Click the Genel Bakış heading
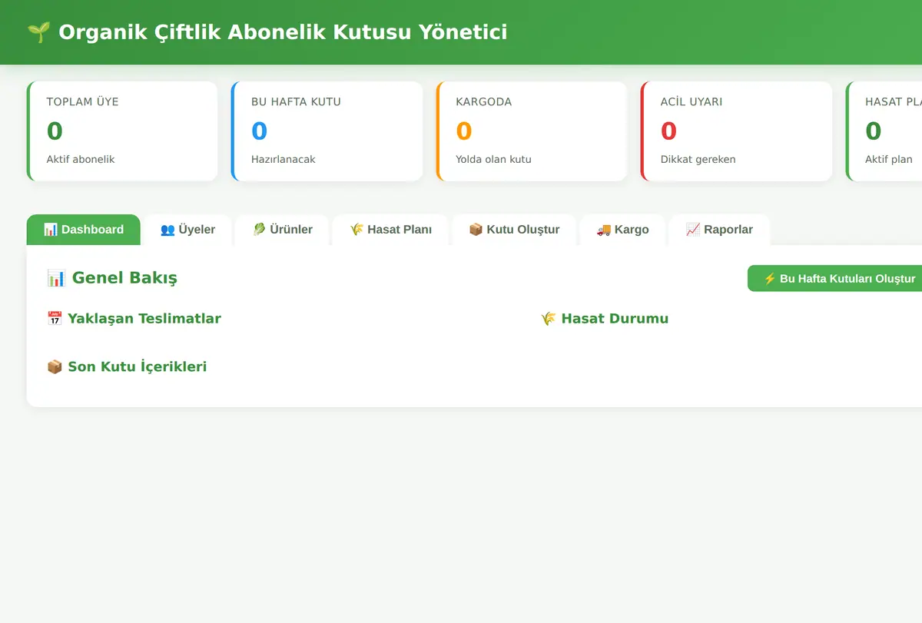 [124, 278]
